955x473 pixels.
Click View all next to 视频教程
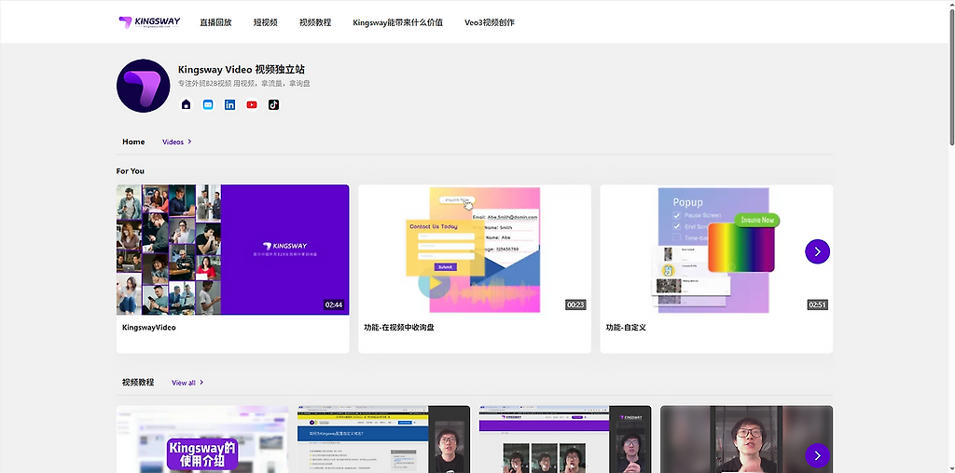pyautogui.click(x=187, y=383)
